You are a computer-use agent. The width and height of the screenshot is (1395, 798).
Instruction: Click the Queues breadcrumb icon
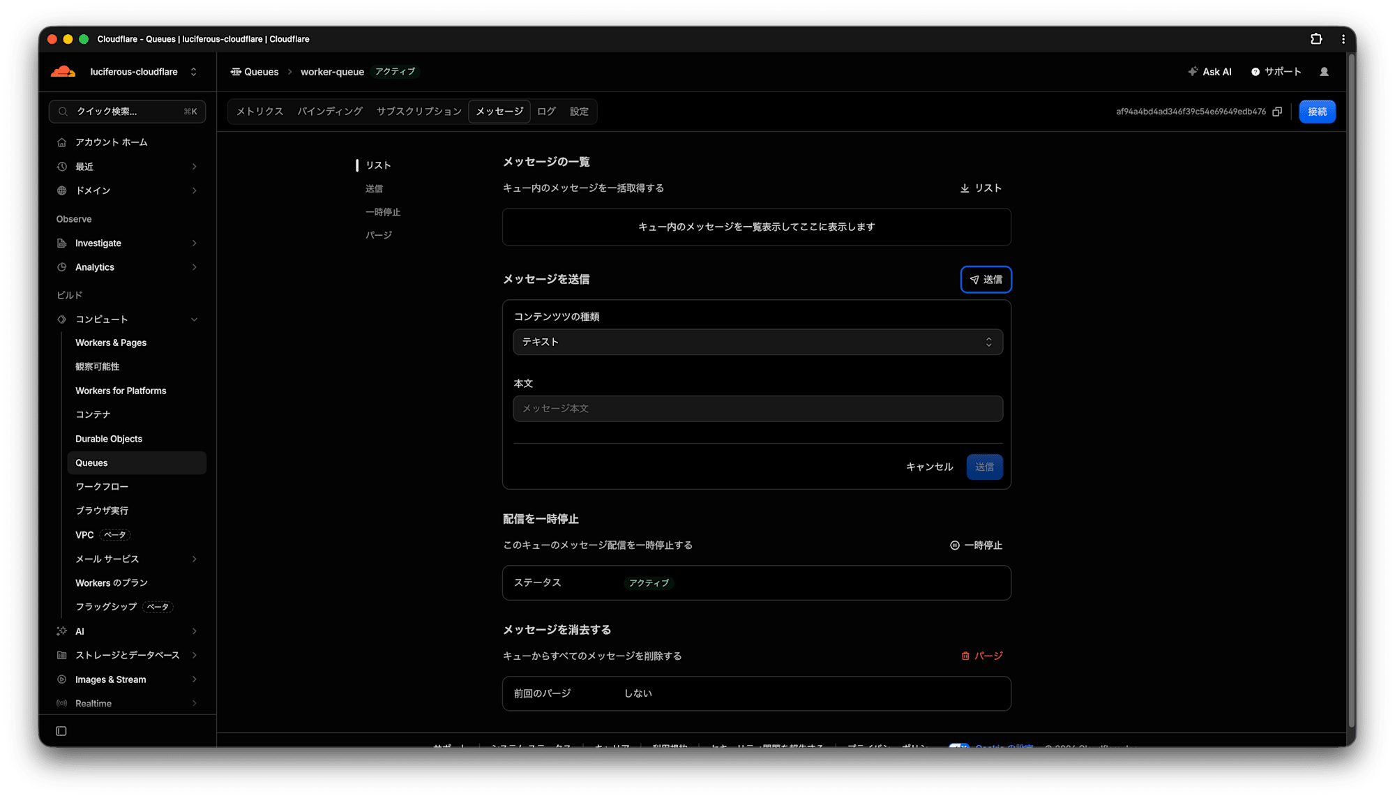236,72
